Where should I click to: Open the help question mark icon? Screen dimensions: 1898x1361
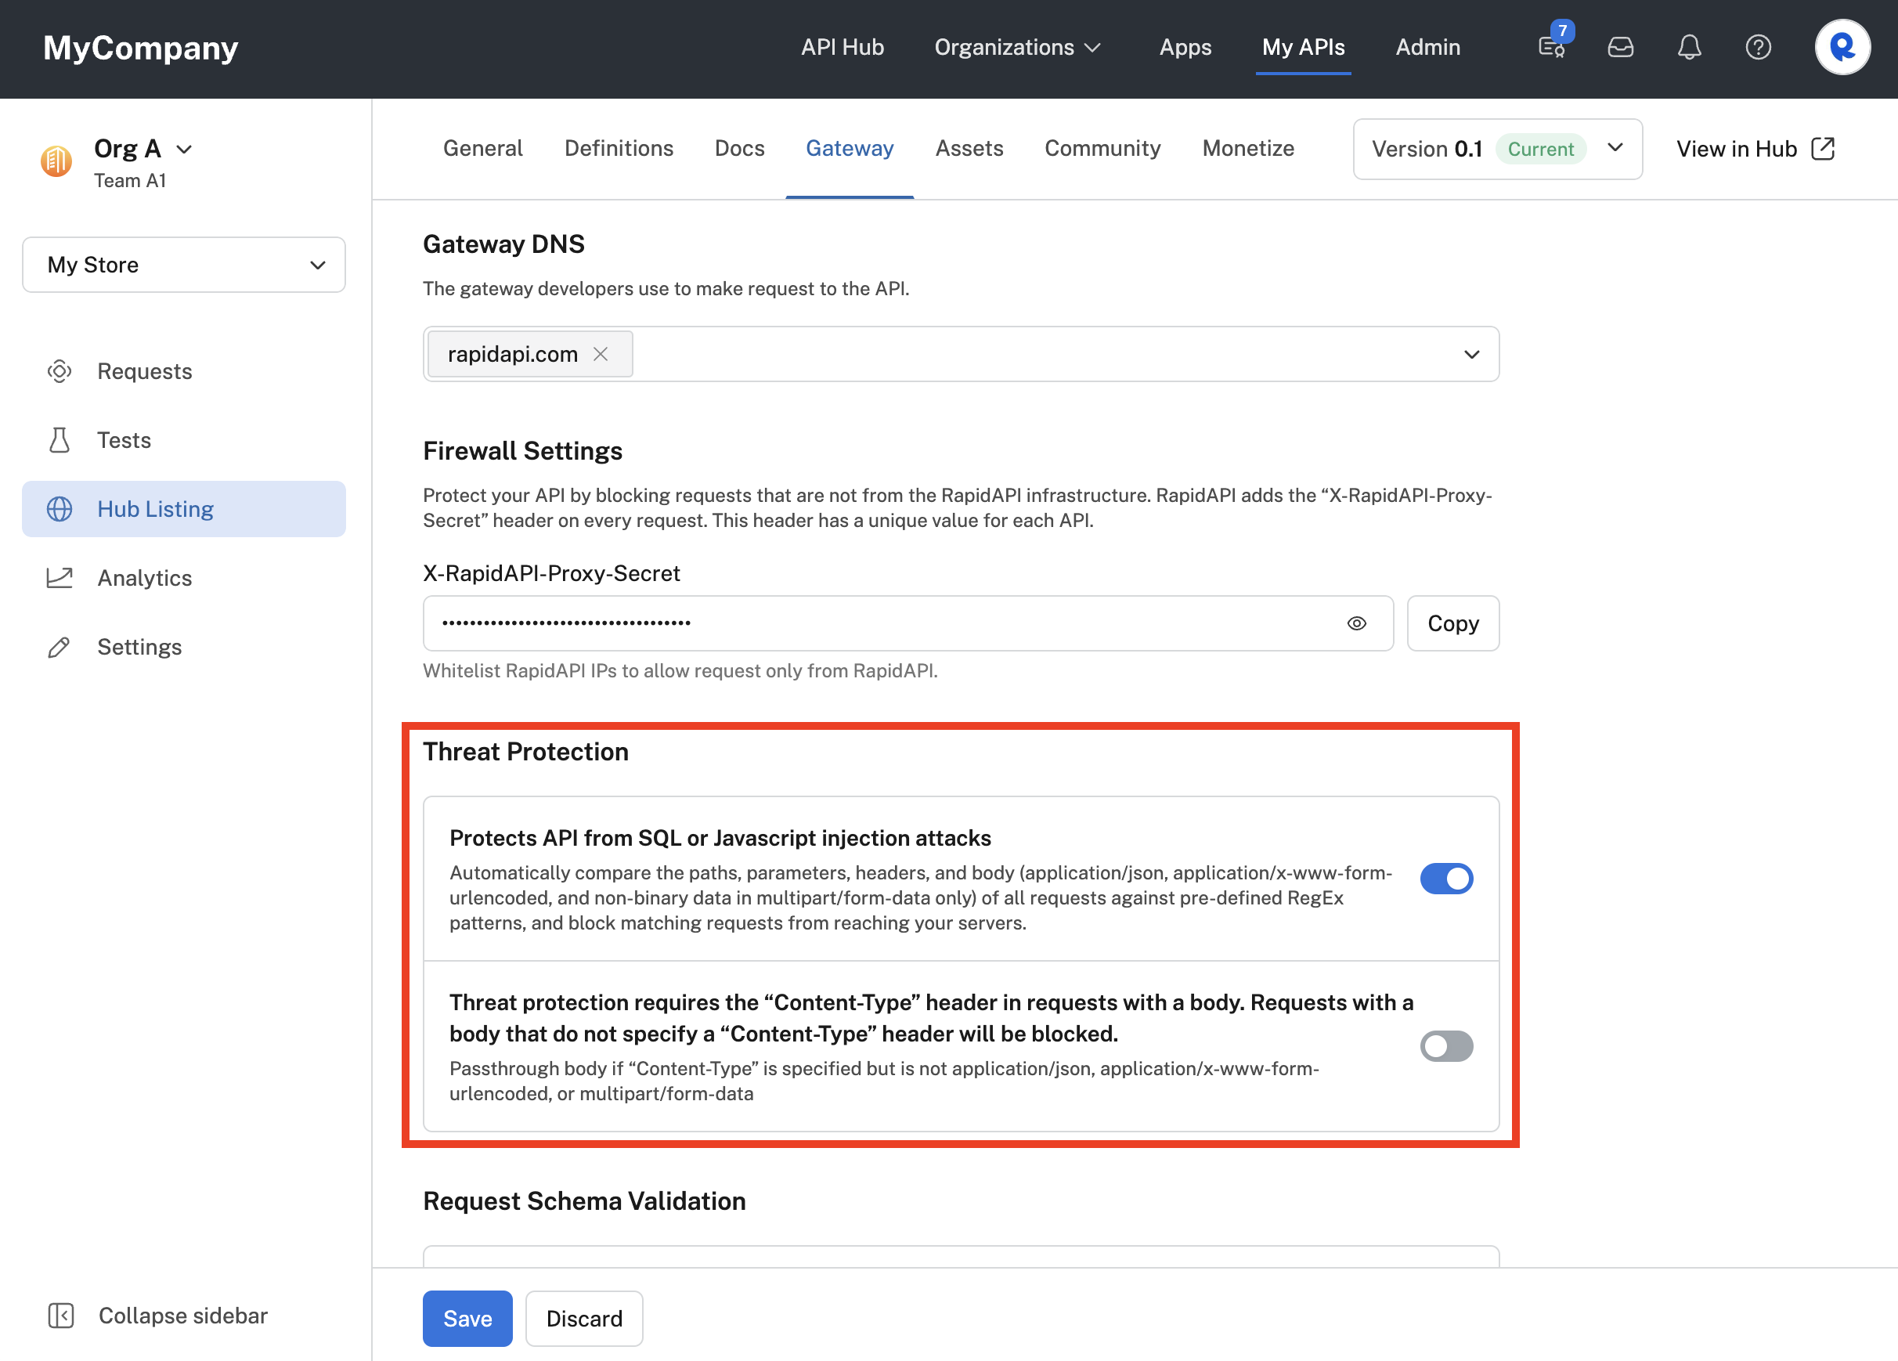pyautogui.click(x=1757, y=47)
